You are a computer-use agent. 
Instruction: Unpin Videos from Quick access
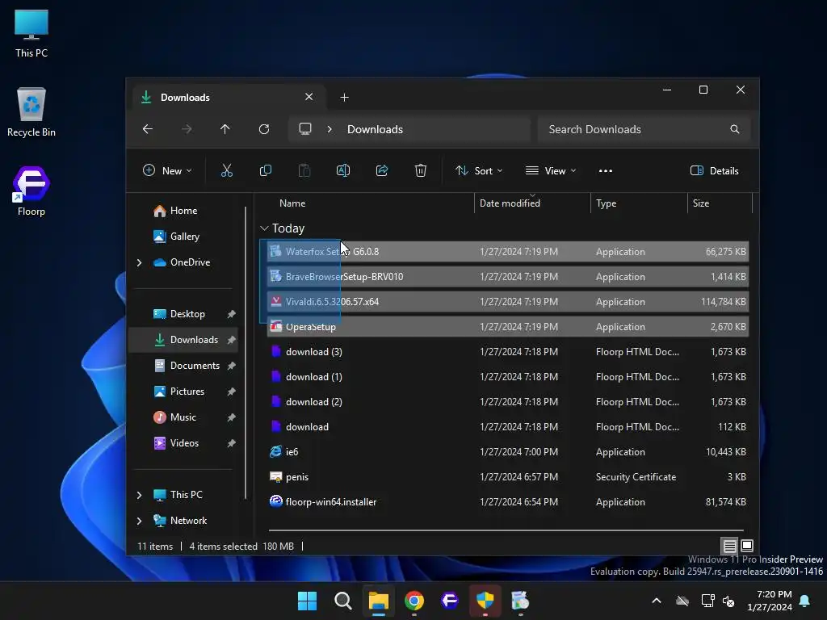pyautogui.click(x=231, y=443)
